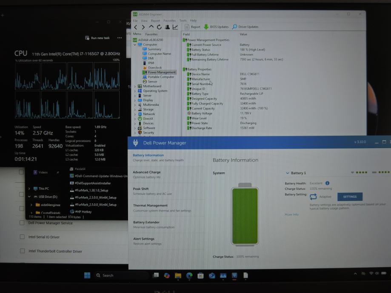Select #FurMark_1.38.1.0_Setup file in Explorer
Screen dimensions: 391x293
point(89,190)
